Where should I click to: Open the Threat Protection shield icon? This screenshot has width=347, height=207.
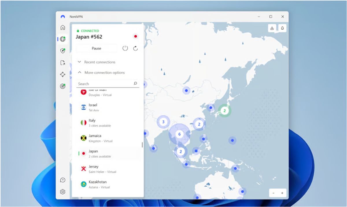click(x=63, y=51)
